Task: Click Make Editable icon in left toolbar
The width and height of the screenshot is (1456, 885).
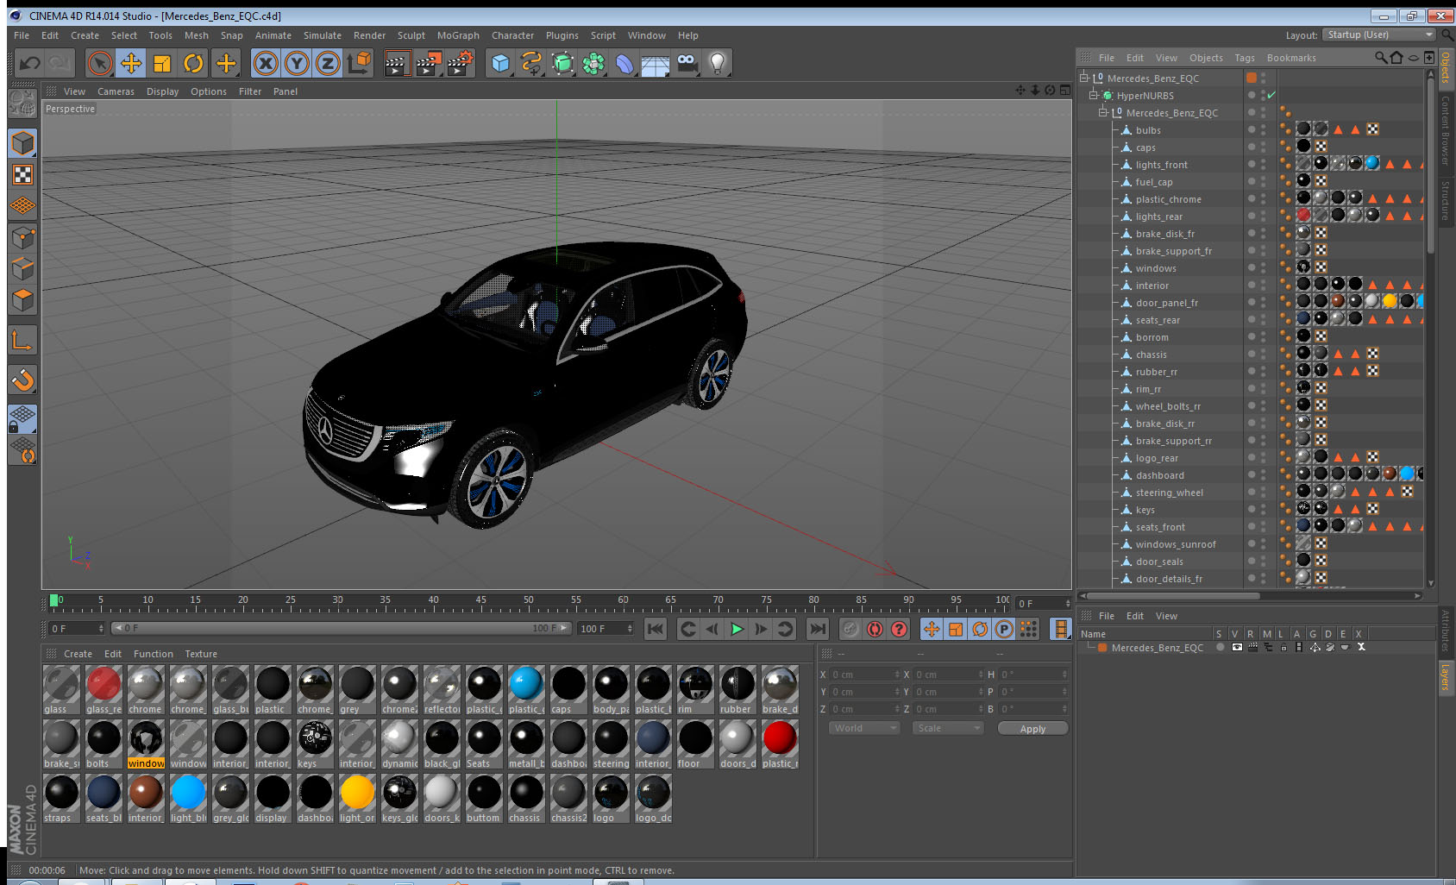Action: [22, 104]
